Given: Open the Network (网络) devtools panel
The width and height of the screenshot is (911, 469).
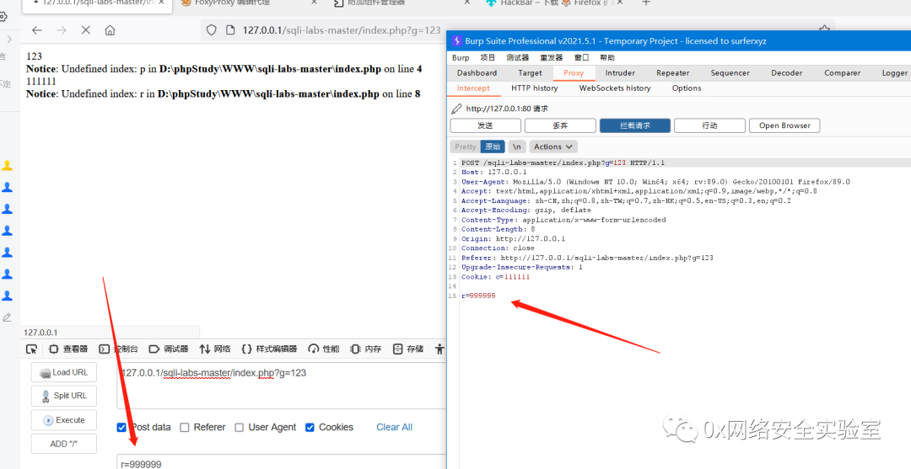Looking at the screenshot, I should coord(215,349).
